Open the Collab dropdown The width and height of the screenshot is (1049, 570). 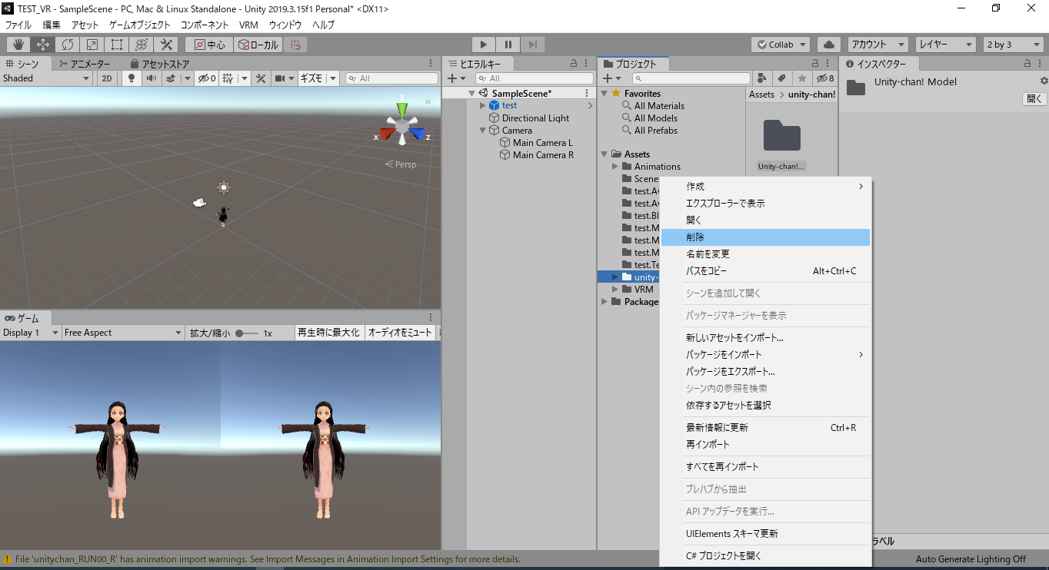[781, 45]
